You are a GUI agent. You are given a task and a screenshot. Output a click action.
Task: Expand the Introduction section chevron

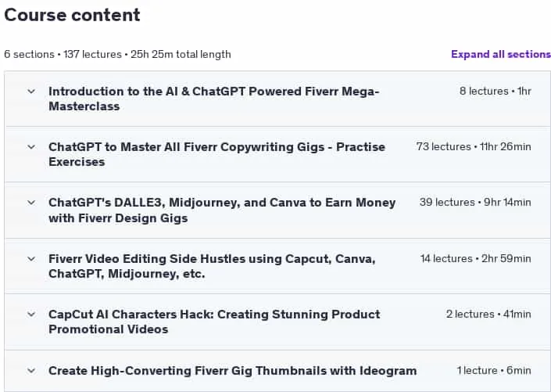pos(31,92)
